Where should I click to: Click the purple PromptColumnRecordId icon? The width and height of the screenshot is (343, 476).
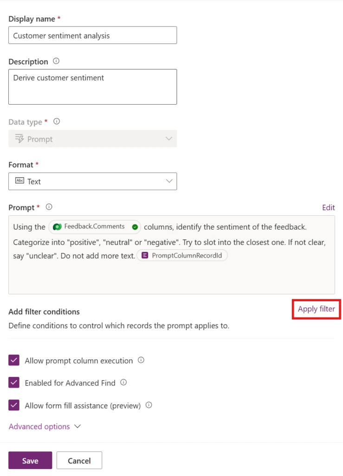click(145, 255)
